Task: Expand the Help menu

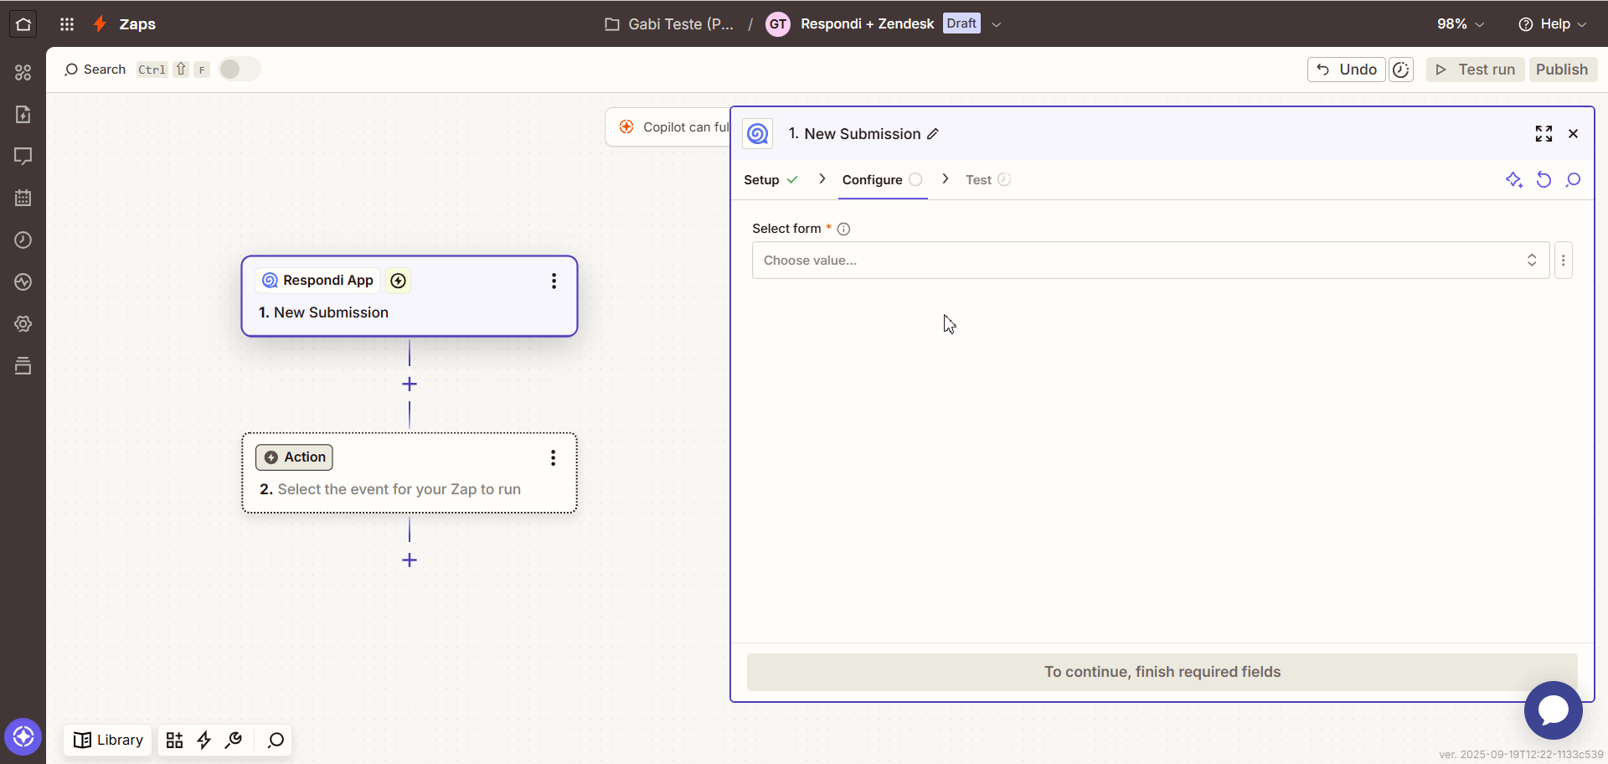Action: coord(1553,24)
